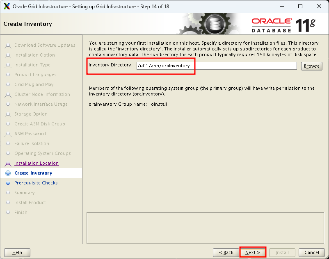Go back with the Back button
The width and height of the screenshot is (329, 259).
coord(226,252)
